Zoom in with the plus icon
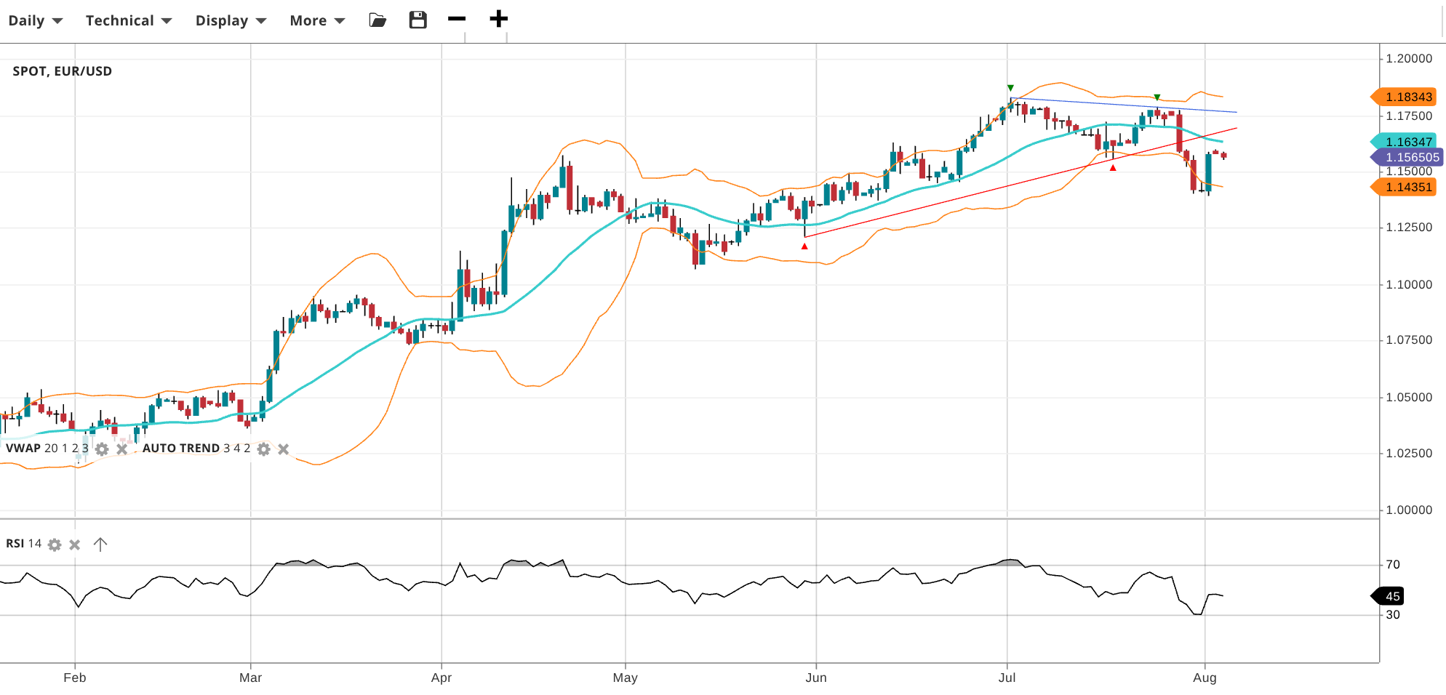1446x695 pixels. pyautogui.click(x=498, y=19)
